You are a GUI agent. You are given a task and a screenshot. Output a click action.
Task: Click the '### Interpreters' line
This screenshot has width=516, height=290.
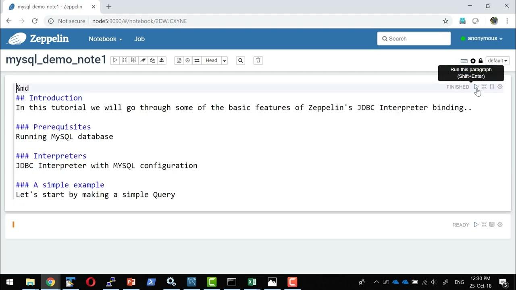tap(51, 156)
